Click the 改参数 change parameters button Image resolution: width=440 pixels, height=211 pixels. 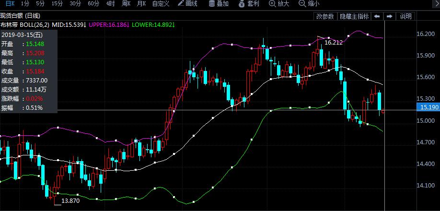pos(325,16)
